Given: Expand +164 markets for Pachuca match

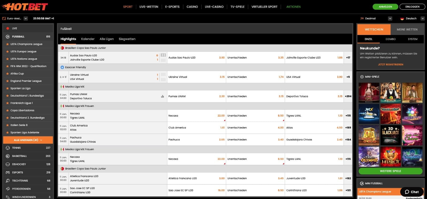Looking at the screenshot, I should tap(348, 140).
